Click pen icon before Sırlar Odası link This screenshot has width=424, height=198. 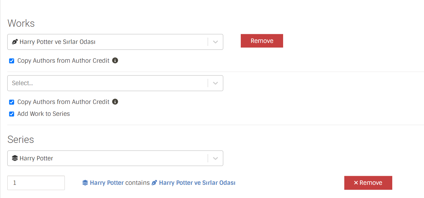[x=154, y=183]
